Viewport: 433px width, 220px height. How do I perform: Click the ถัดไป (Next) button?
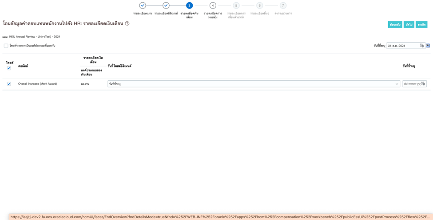tap(409, 25)
